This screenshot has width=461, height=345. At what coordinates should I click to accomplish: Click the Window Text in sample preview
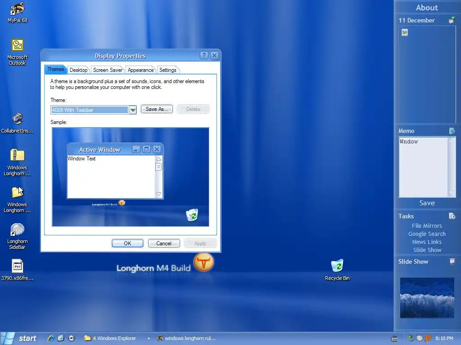81,159
